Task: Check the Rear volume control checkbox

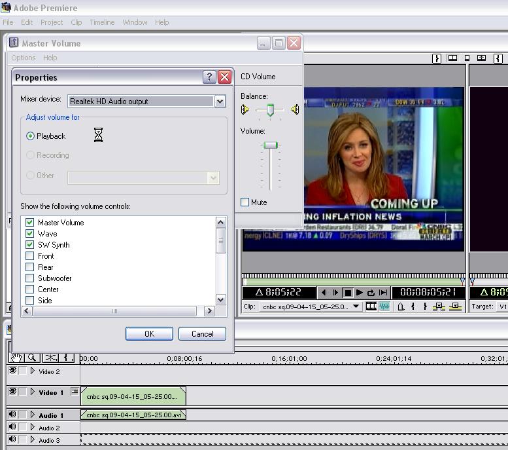Action: tap(30, 267)
